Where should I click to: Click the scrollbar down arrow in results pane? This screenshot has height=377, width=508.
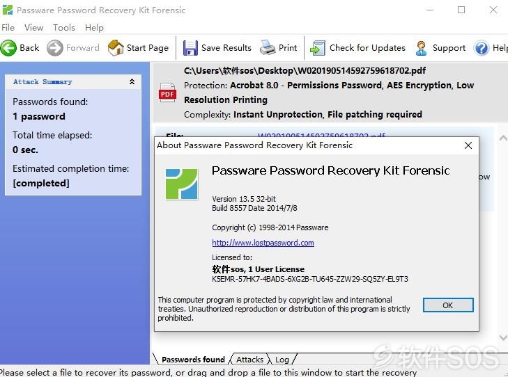(x=503, y=337)
